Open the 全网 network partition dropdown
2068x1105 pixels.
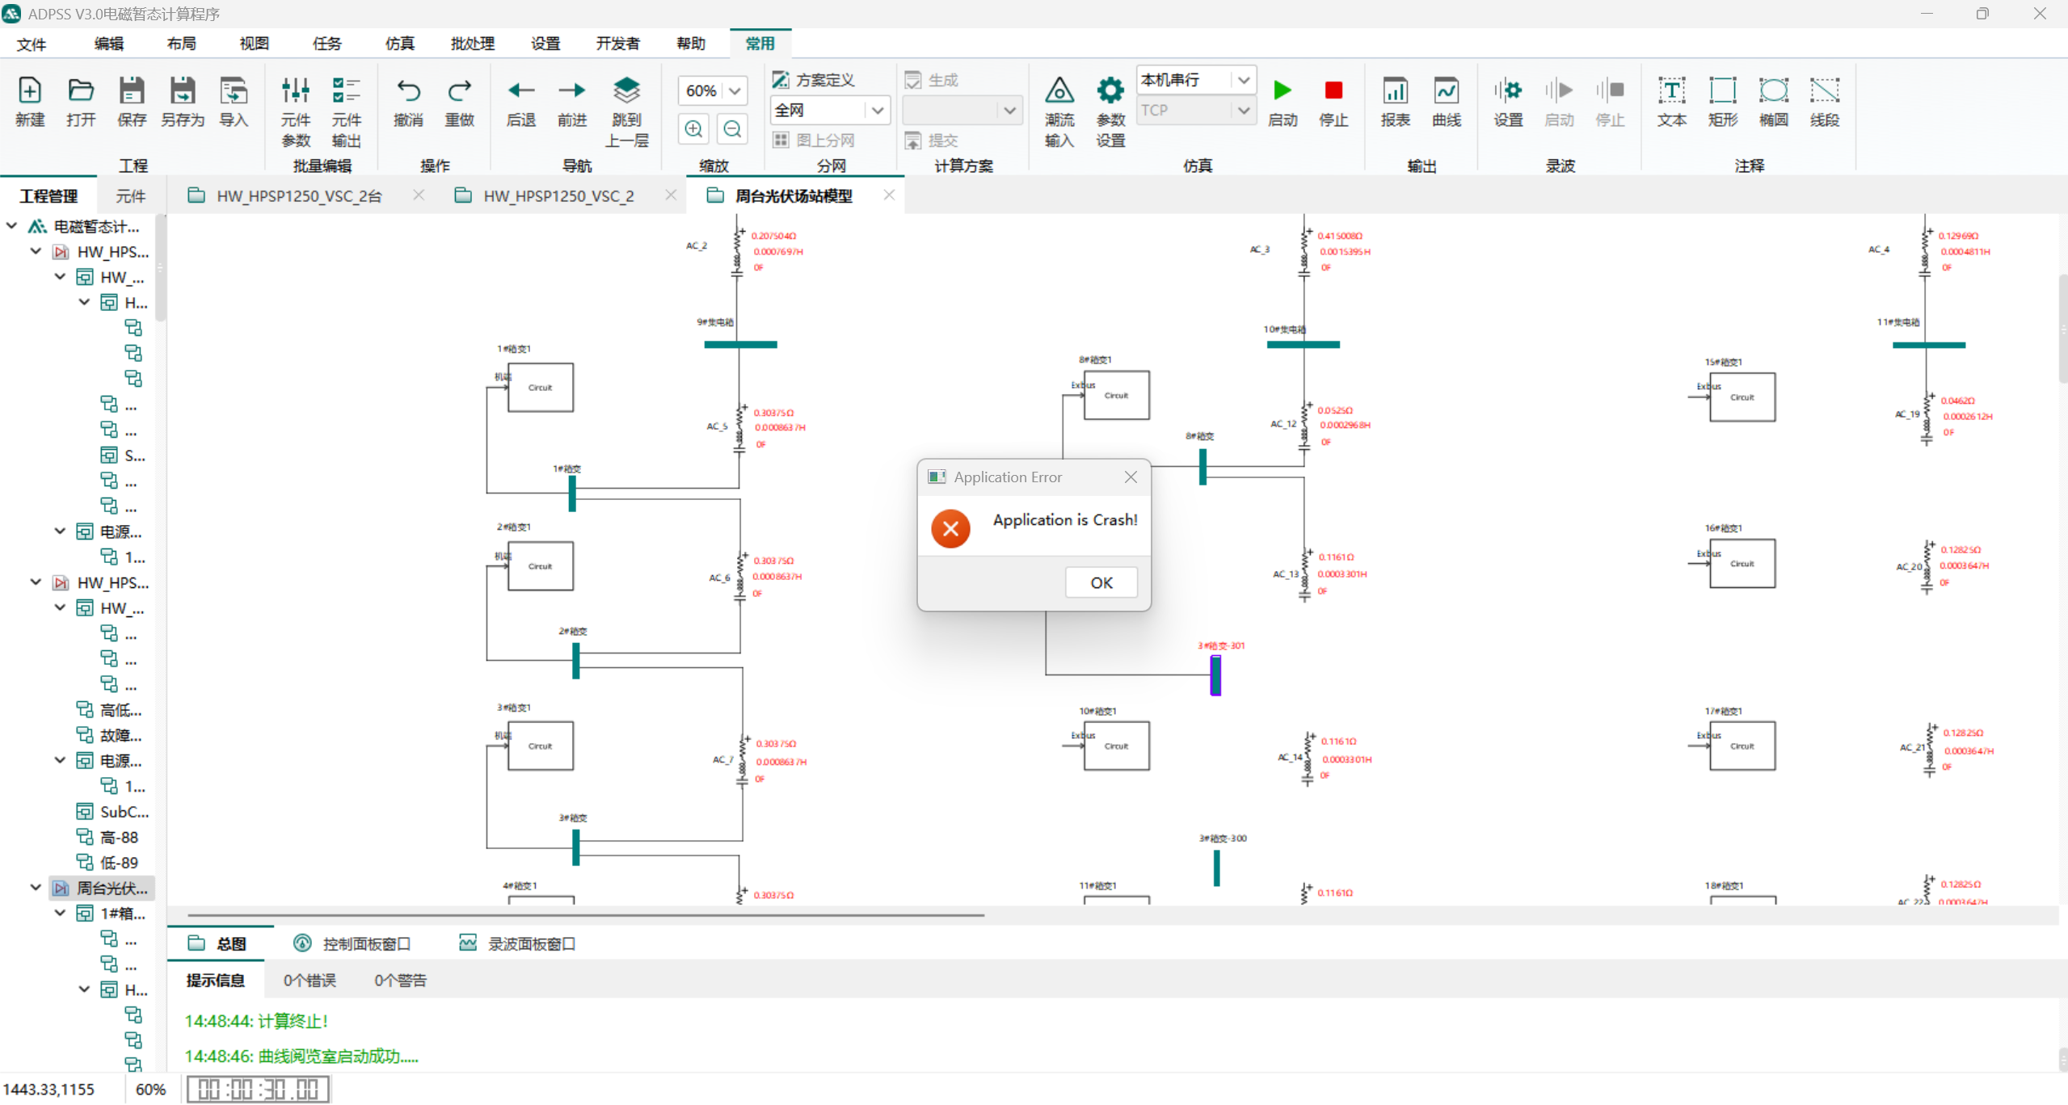pos(877,110)
